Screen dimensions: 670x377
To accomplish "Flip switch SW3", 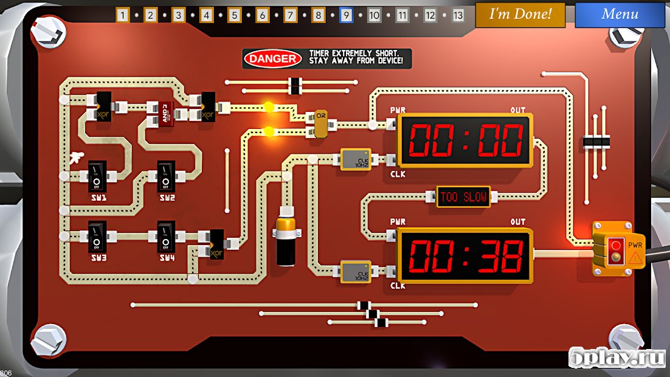I will [97, 237].
